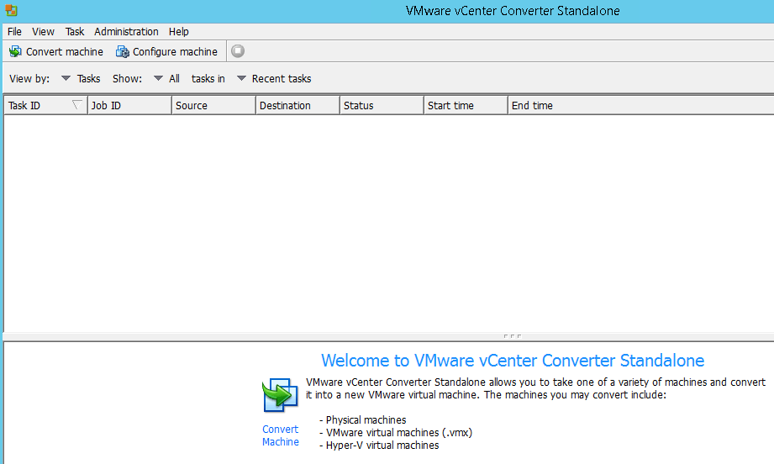
Task: Open the Help menu
Action: (179, 32)
